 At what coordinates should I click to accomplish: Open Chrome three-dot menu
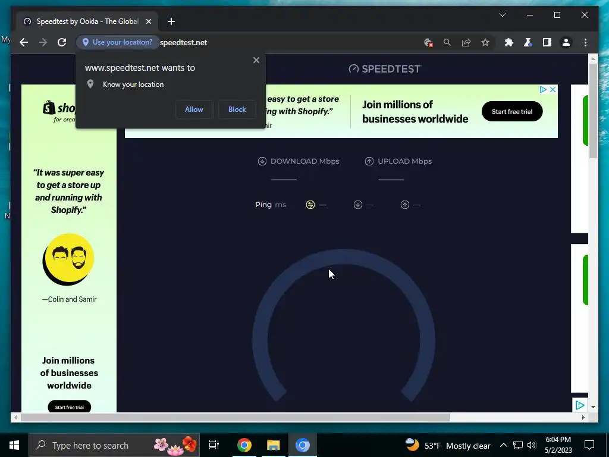click(x=585, y=42)
